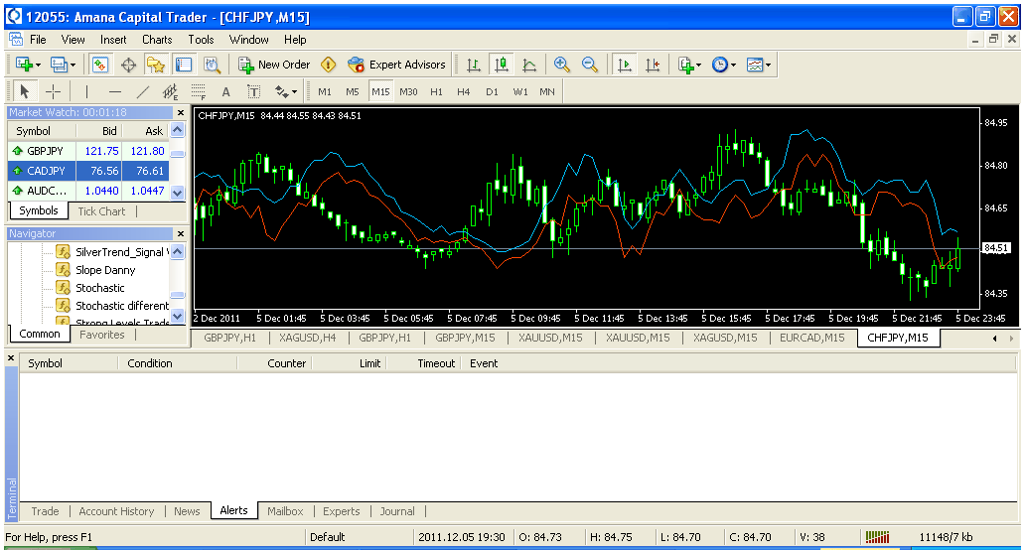Toggle Chart Shift button
The height and width of the screenshot is (550, 1025).
[653, 65]
